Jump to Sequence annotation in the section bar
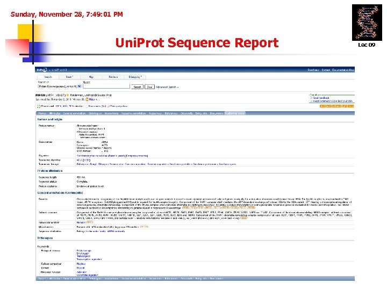 coord(133,113)
